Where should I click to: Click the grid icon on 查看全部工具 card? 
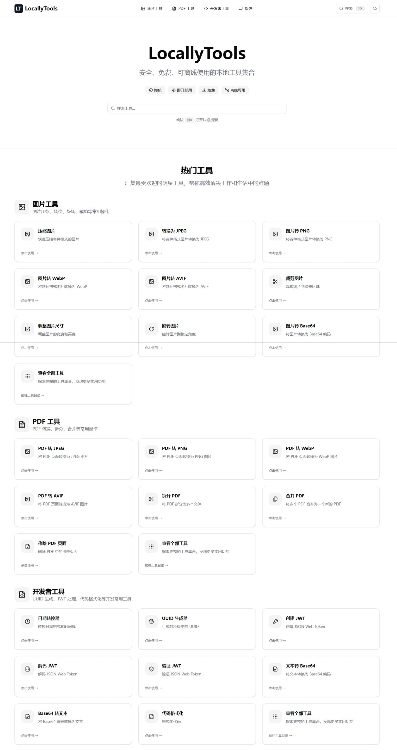click(x=27, y=376)
